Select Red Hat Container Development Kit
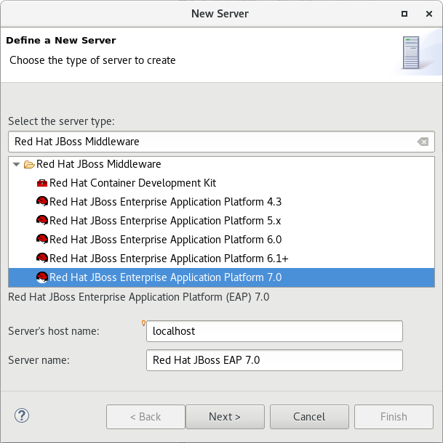Image resolution: width=443 pixels, height=443 pixels. pyautogui.click(x=132, y=183)
